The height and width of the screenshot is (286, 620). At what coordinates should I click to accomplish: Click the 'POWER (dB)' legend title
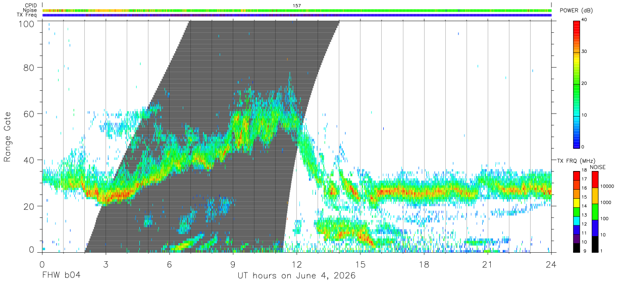pos(577,11)
